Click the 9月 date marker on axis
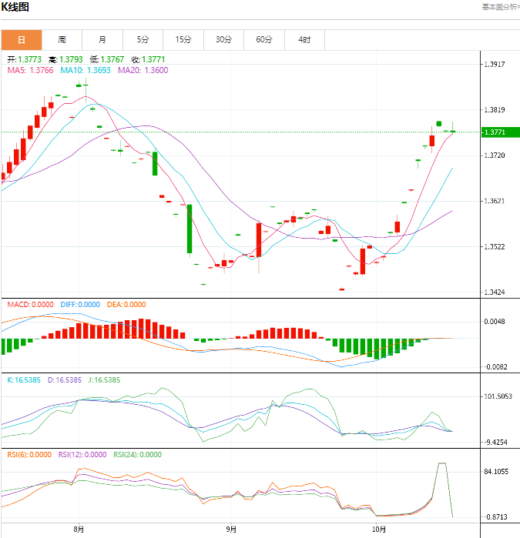Screen dimensions: 520x538 [232, 530]
